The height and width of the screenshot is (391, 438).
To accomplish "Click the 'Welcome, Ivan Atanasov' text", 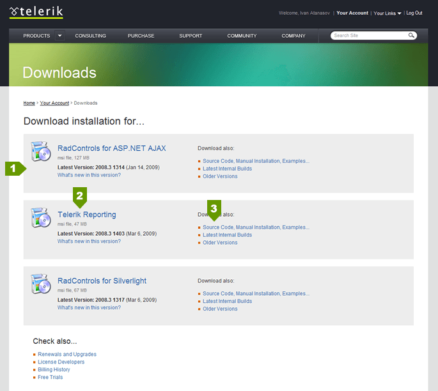I will click(x=304, y=13).
